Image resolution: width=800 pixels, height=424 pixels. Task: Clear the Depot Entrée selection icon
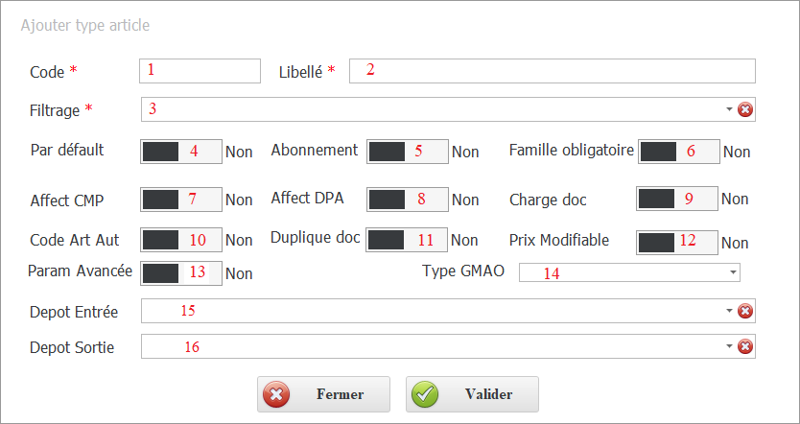click(x=745, y=311)
